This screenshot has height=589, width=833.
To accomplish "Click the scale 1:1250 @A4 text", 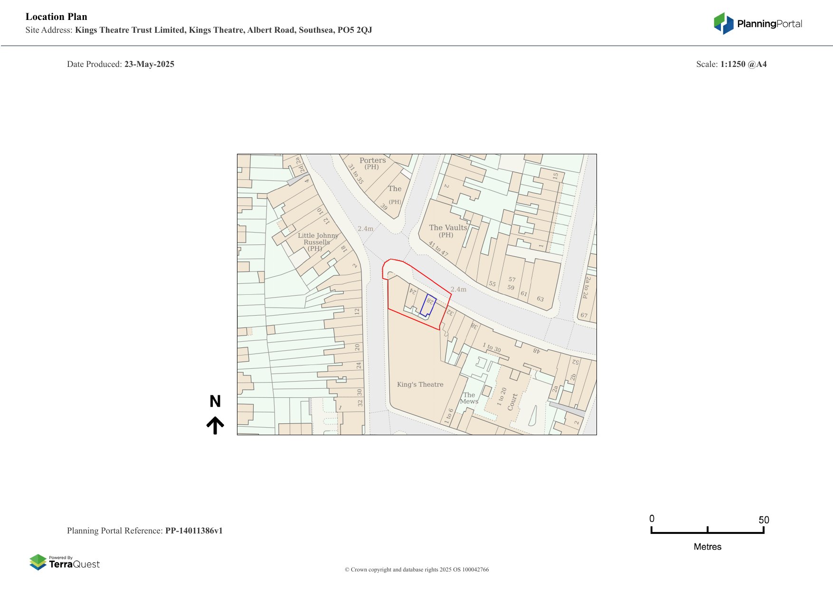I will click(x=743, y=64).
